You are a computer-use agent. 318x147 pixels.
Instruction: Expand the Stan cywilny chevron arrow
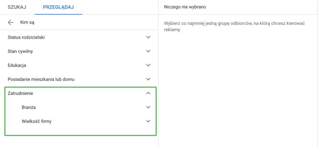149,51
